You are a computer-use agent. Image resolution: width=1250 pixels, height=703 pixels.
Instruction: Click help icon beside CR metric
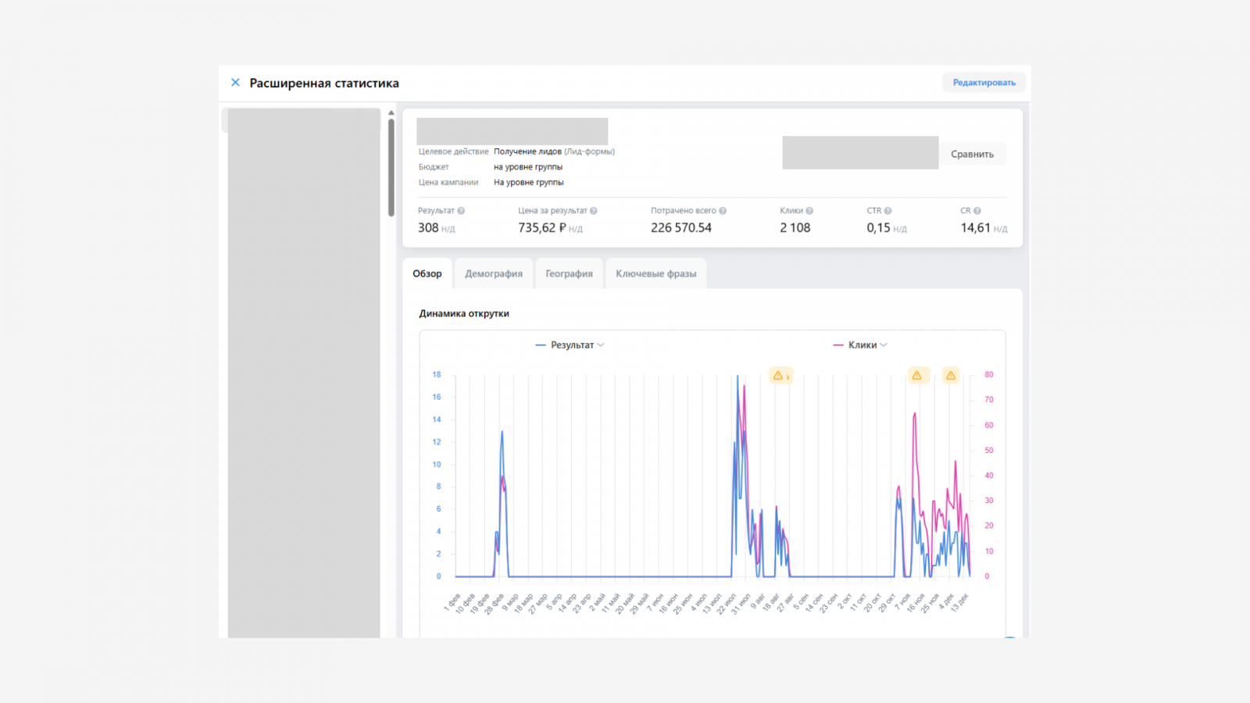coord(977,211)
